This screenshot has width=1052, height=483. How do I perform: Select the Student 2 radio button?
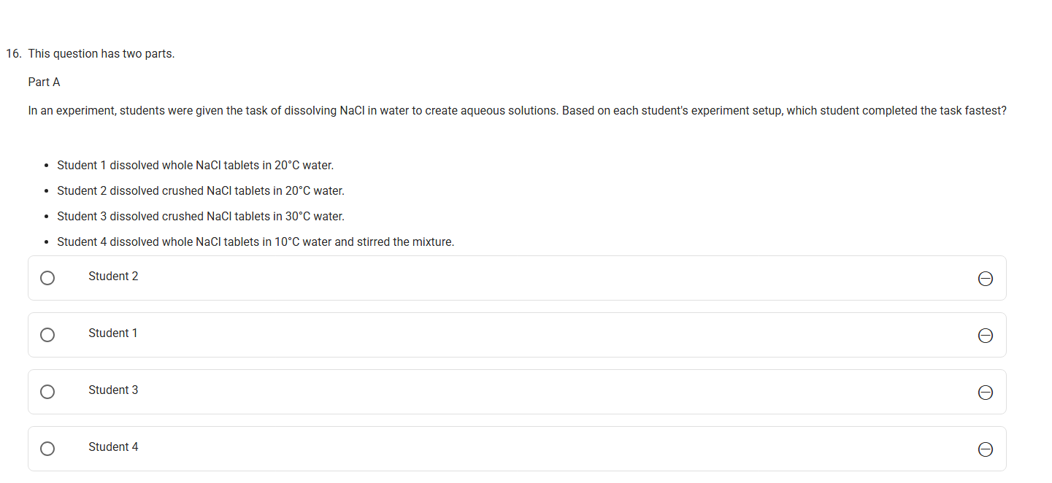pyautogui.click(x=47, y=278)
